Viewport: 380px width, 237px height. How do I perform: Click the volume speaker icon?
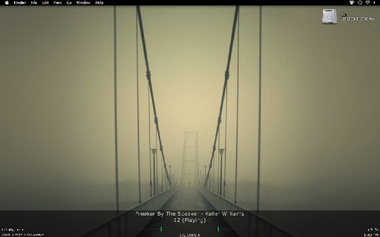tap(375, 3)
